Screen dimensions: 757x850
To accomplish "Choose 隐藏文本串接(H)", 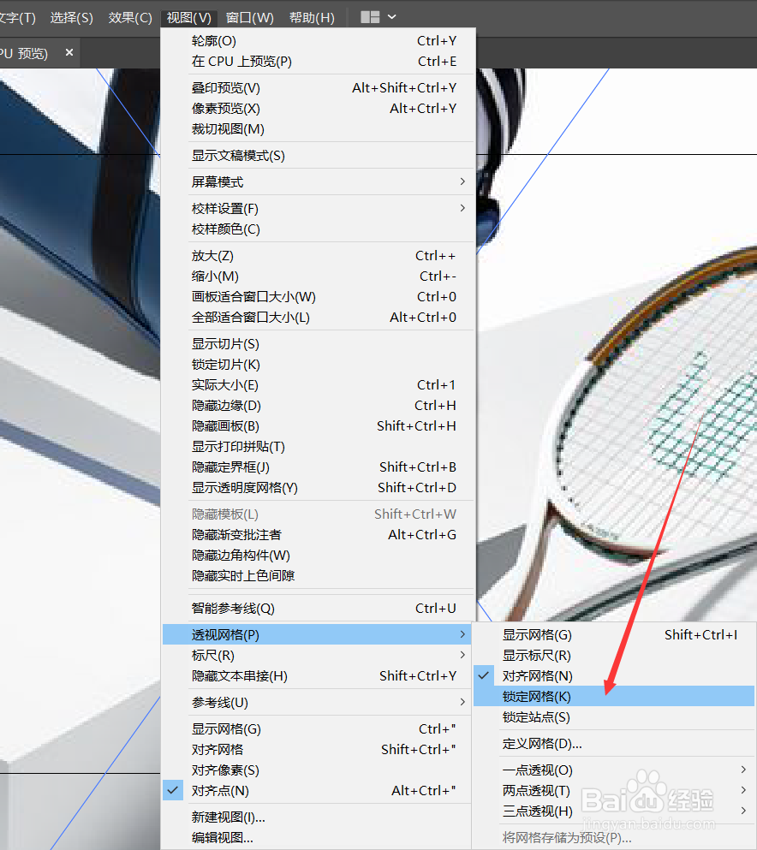I will (319, 676).
